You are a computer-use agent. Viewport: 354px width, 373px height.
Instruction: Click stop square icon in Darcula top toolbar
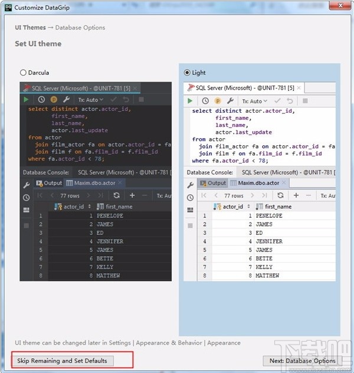pos(141,99)
